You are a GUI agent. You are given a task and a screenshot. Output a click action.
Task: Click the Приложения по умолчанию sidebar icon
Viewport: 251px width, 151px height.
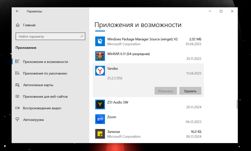pos(17,73)
